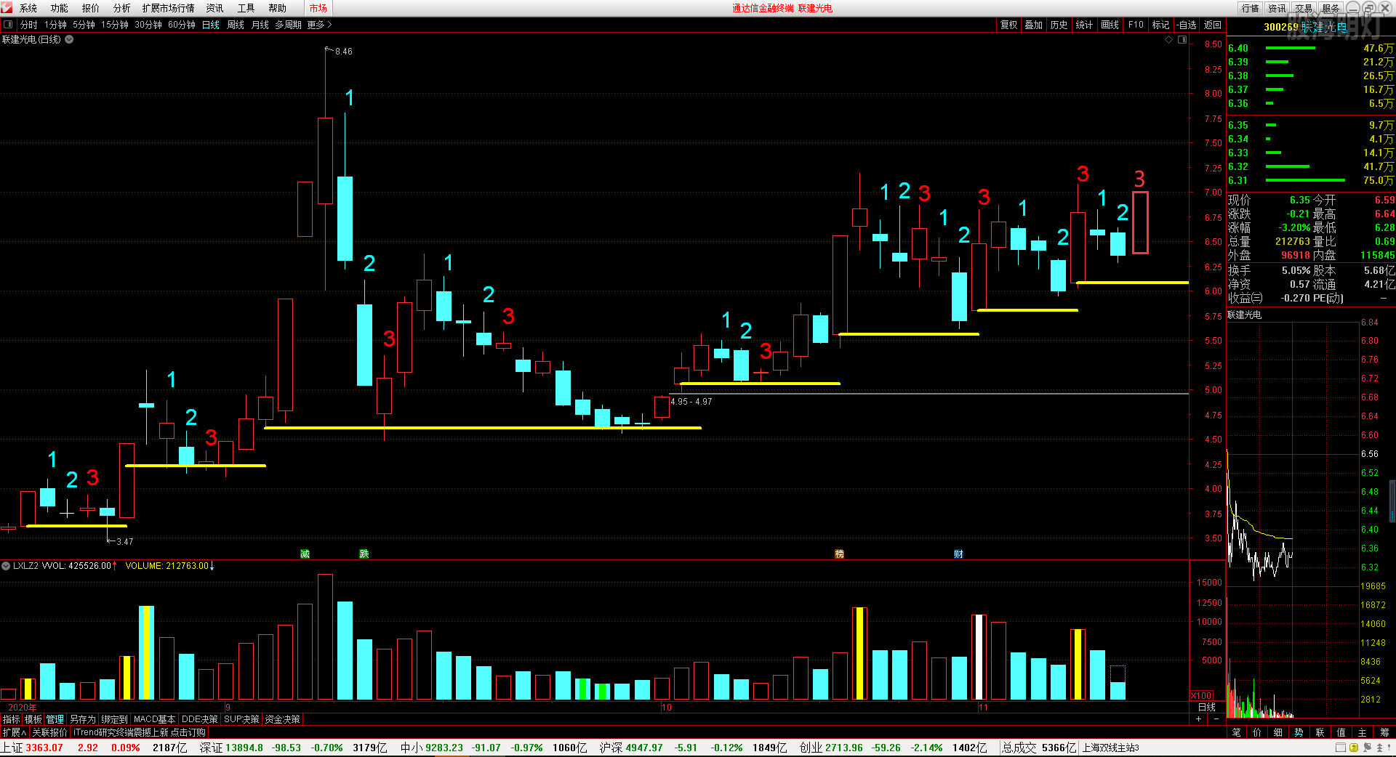Click the red TDX logo icon at top-left
The image size is (1396, 757).
pyautogui.click(x=7, y=8)
